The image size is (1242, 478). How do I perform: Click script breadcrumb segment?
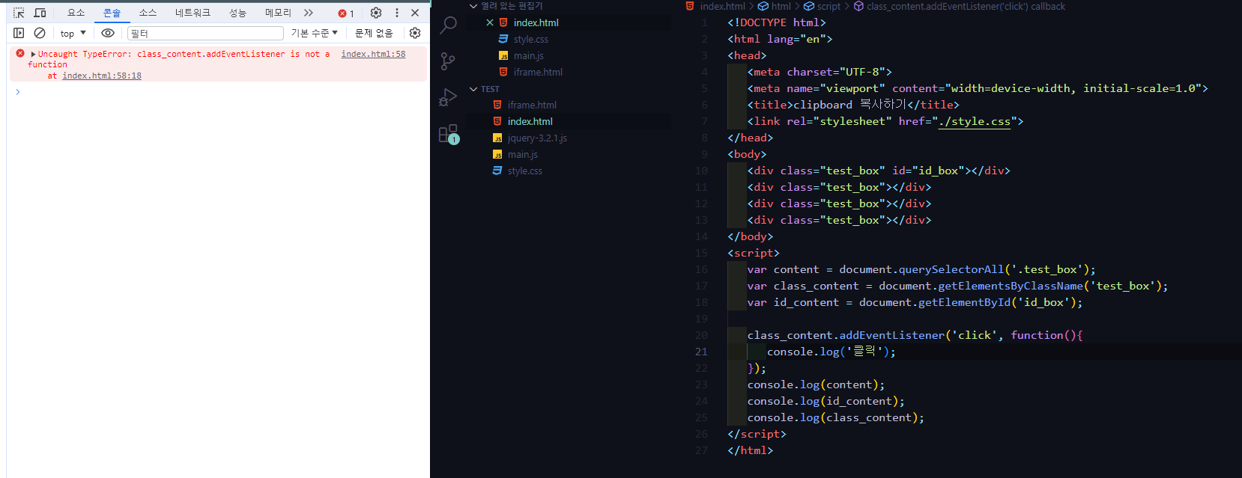pyautogui.click(x=828, y=6)
